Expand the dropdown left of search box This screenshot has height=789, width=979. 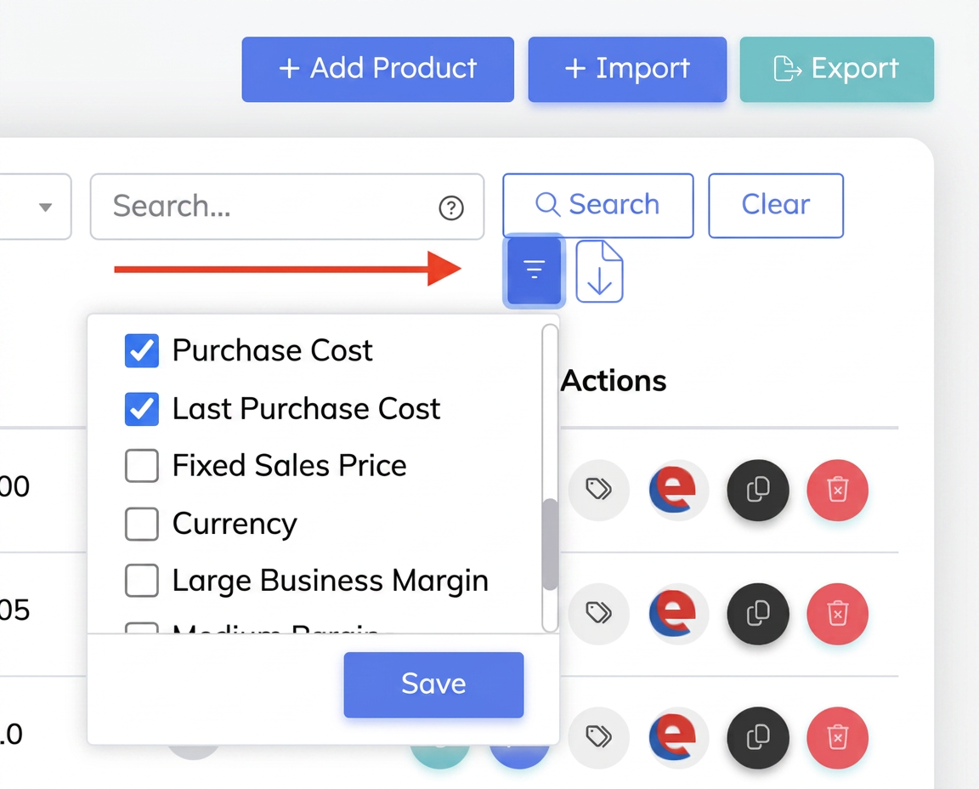pos(34,207)
